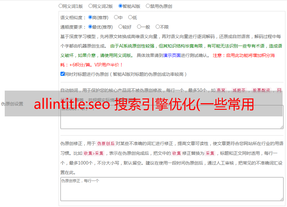Set 通顺度要求 to 较好
The height and width of the screenshot is (207, 287).
(x=120, y=27)
